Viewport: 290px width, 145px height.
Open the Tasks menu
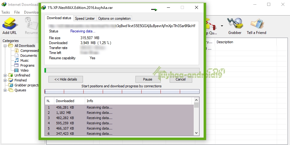point(6,12)
